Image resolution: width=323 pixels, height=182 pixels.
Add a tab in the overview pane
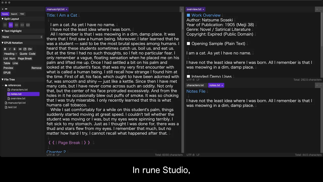pyautogui.click(x=317, y=9)
